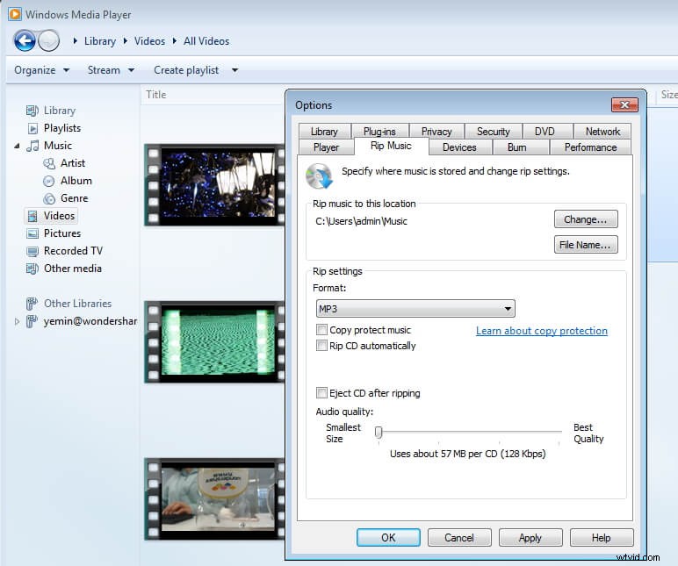Select the green wave video thumbnail
This screenshot has width=678, height=566.
click(x=214, y=341)
